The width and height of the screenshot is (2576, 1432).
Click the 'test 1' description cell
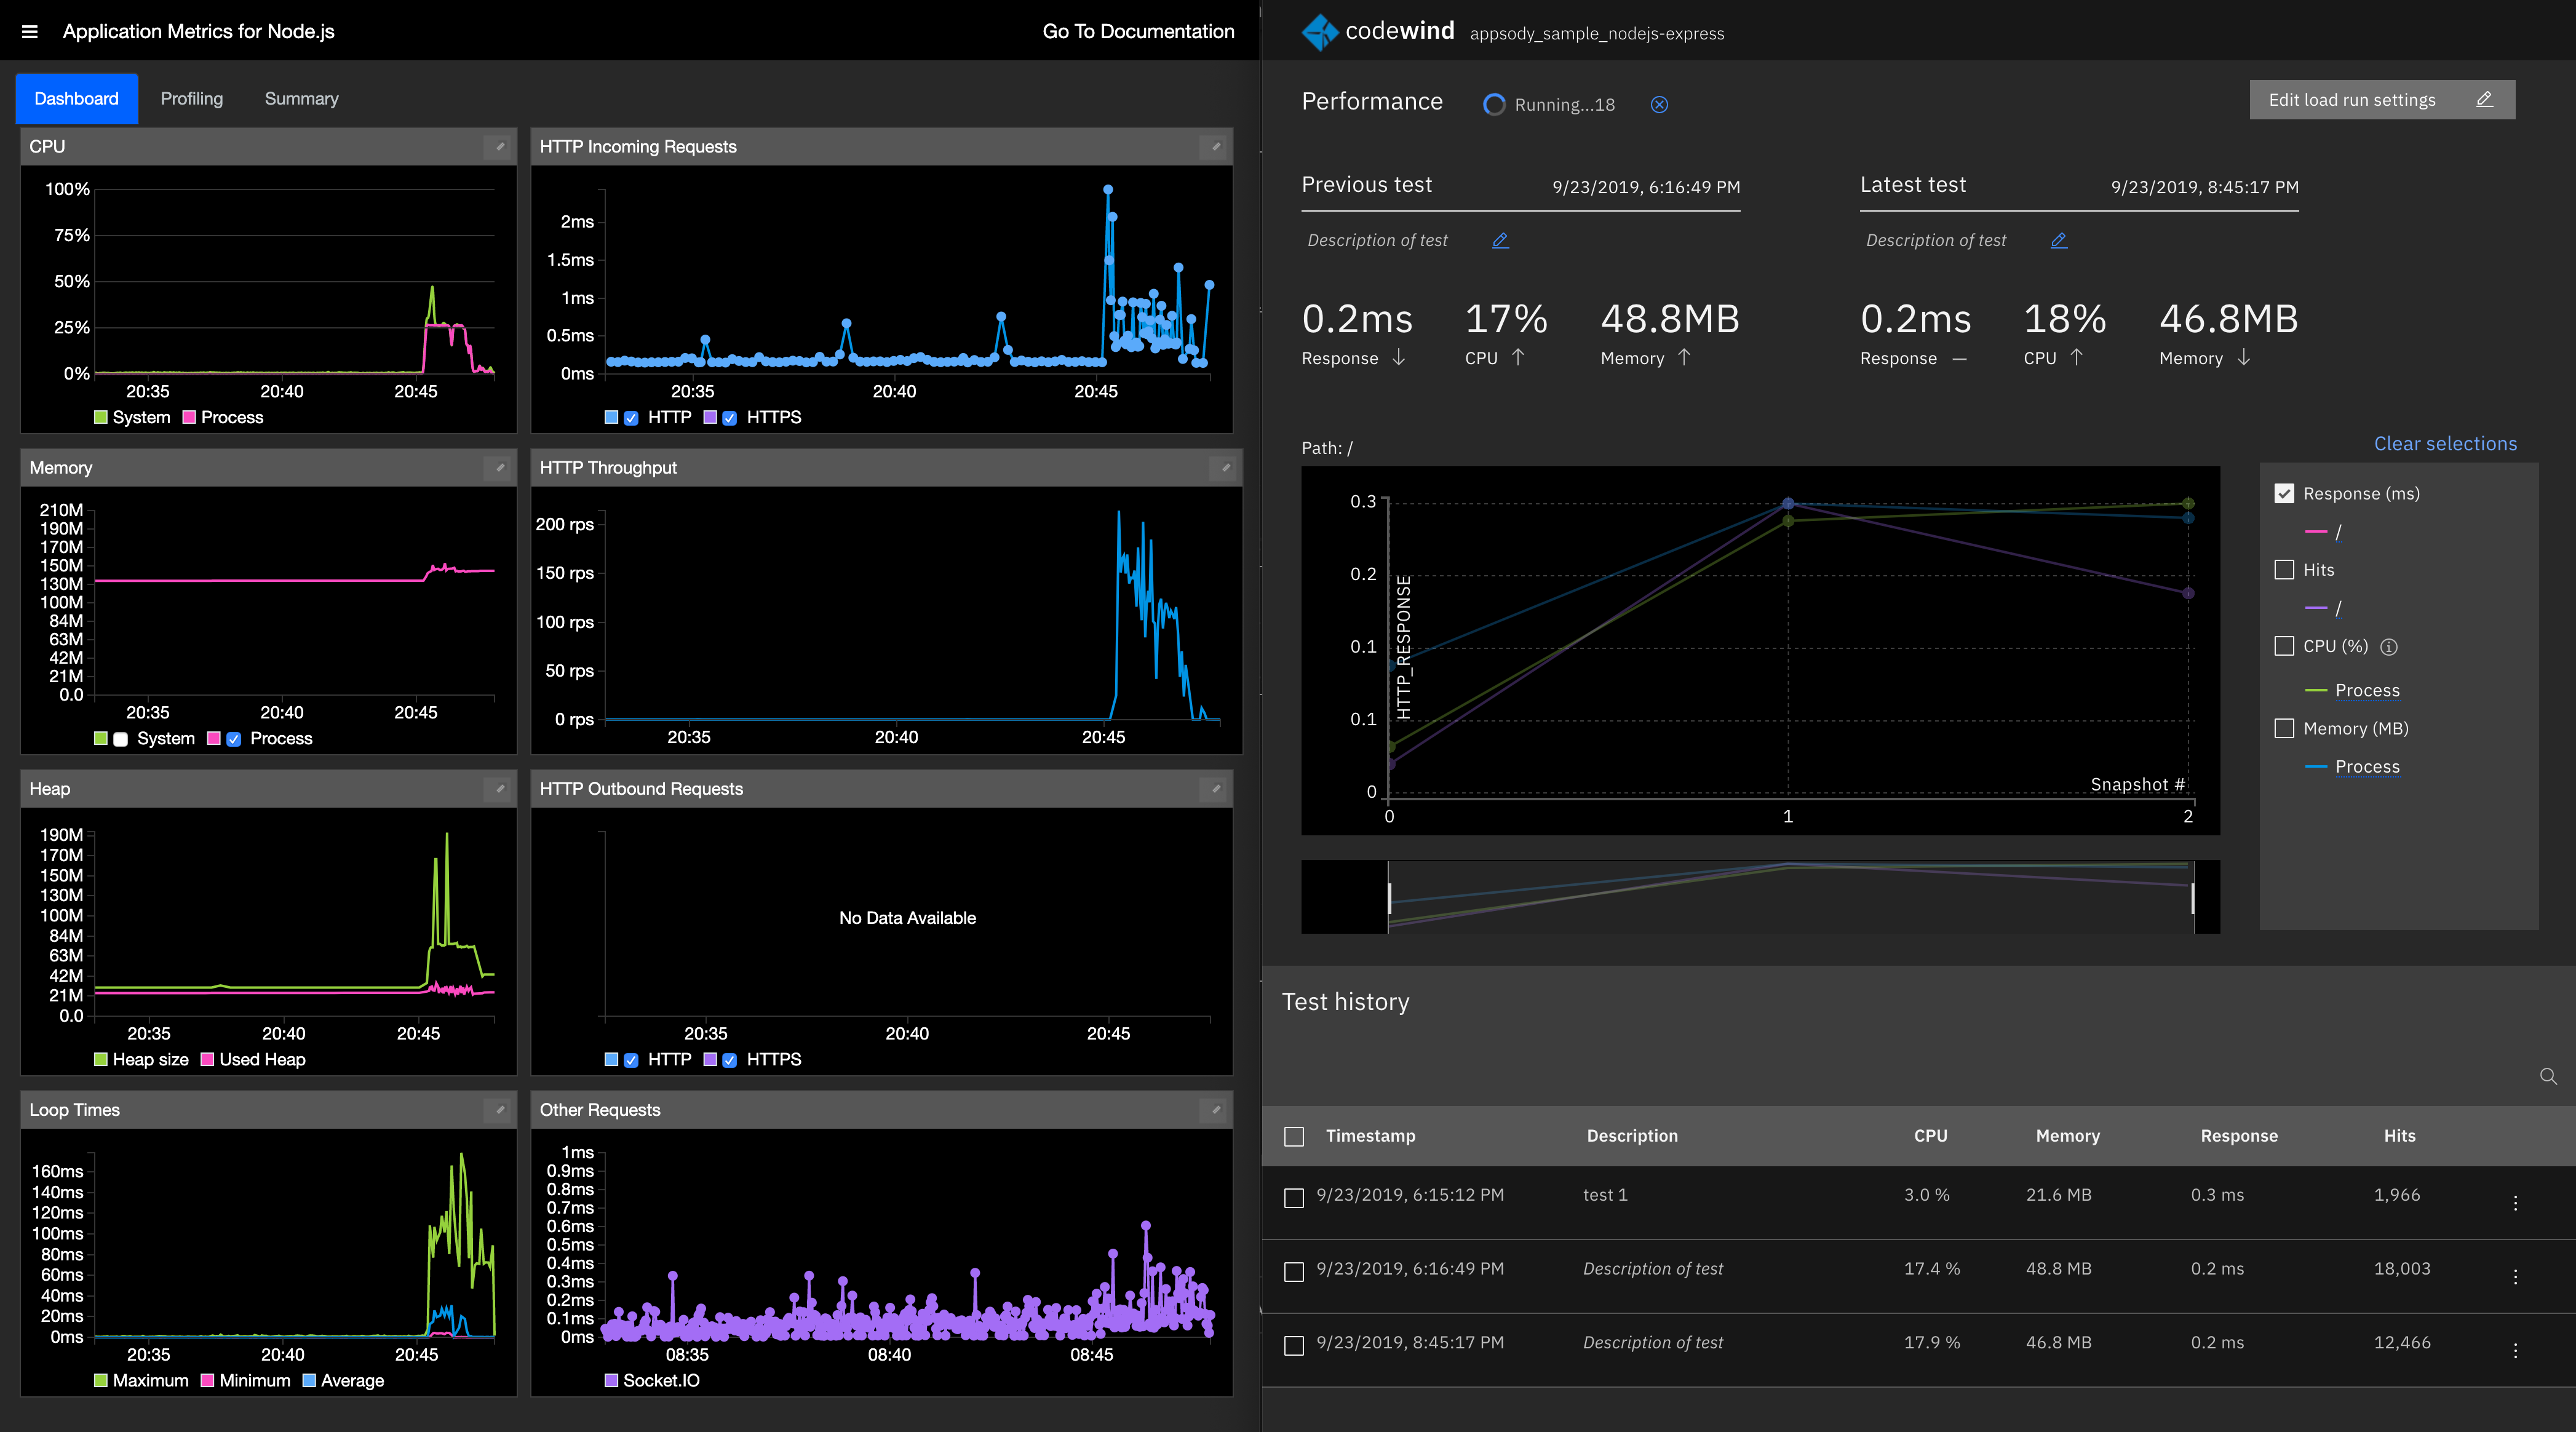pyautogui.click(x=1605, y=1195)
